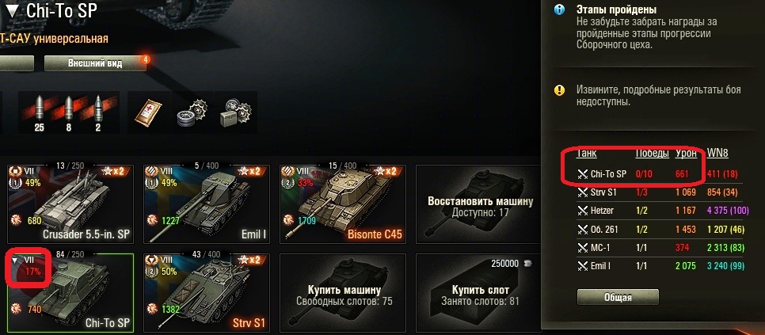
Task: Click the yellow warning notification icon
Action: coord(560,90)
